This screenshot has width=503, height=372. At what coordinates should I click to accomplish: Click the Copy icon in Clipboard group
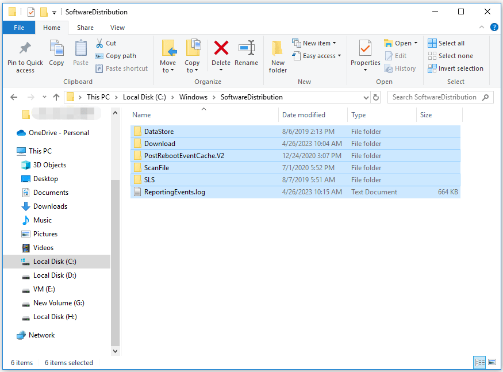click(x=56, y=48)
